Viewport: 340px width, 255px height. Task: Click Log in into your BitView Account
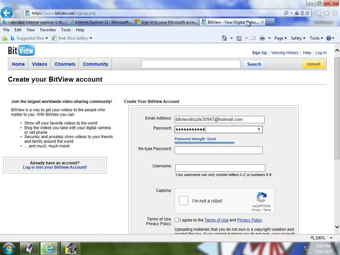pyautogui.click(x=55, y=167)
